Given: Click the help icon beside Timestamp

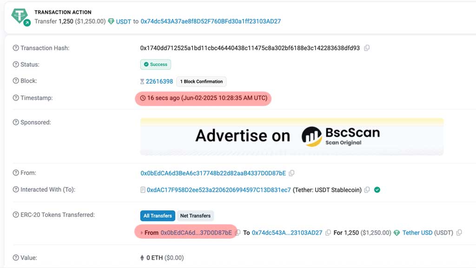Looking at the screenshot, I should click(16, 98).
